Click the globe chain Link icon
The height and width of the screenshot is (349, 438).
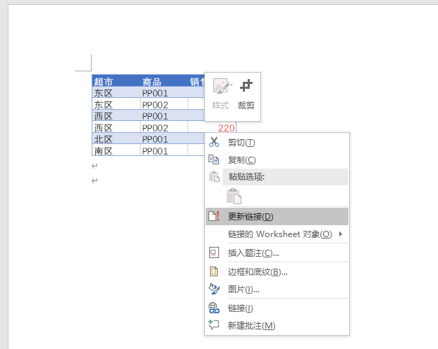pos(214,308)
